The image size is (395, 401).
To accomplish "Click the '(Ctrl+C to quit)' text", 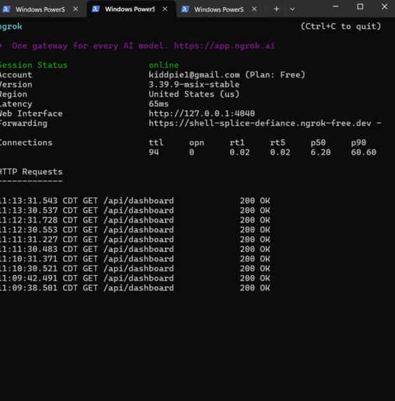I will (341, 27).
